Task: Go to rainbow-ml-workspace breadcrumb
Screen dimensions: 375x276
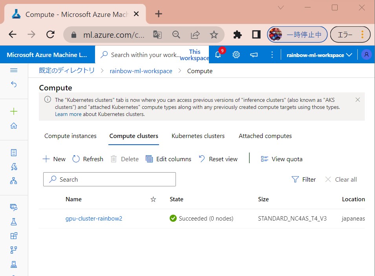Action: [x=141, y=71]
